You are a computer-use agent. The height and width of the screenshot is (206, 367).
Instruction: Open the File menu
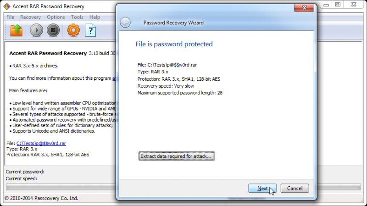pos(10,17)
